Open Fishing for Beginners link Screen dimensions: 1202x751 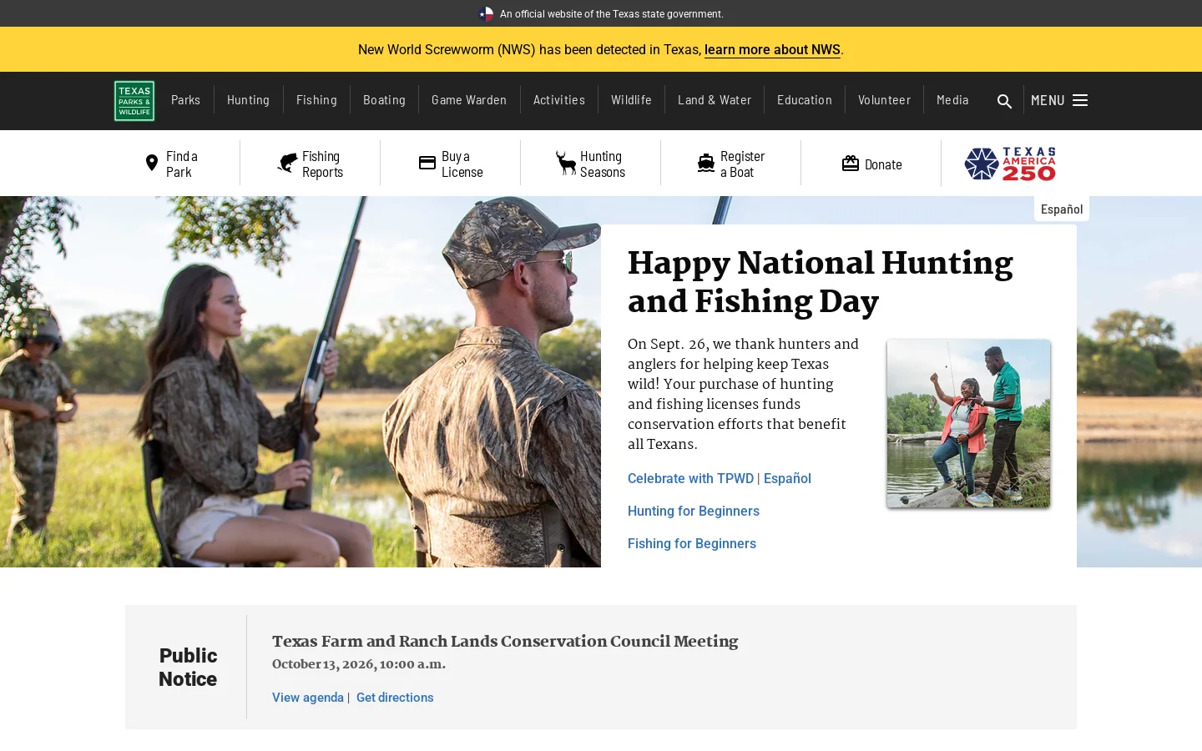pyautogui.click(x=692, y=543)
